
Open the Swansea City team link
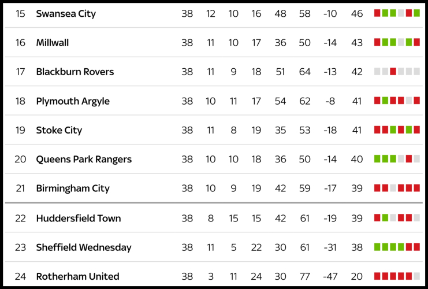click(66, 13)
